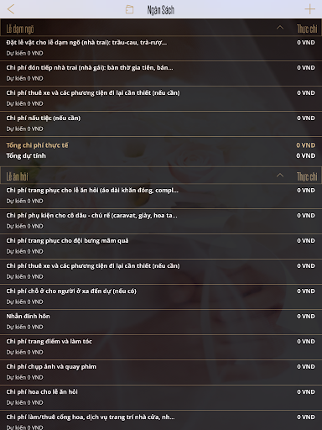This screenshot has width=322, height=430.
Task: Open Chi phí chụp ảnh và quay phim
Action: (161, 372)
